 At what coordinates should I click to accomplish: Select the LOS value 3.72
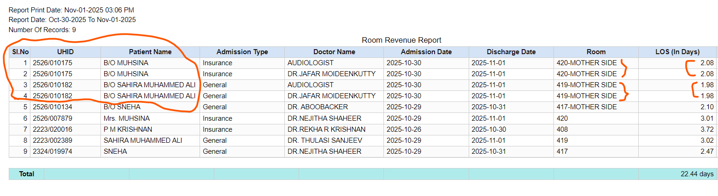tap(706, 129)
